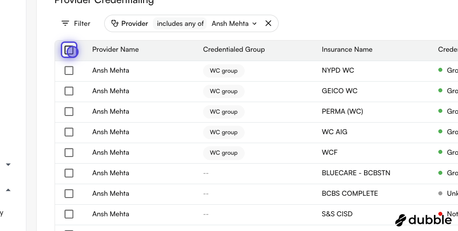This screenshot has width=458, height=231.
Task: Sort by Credentialed Group column header
Action: pyautogui.click(x=233, y=49)
